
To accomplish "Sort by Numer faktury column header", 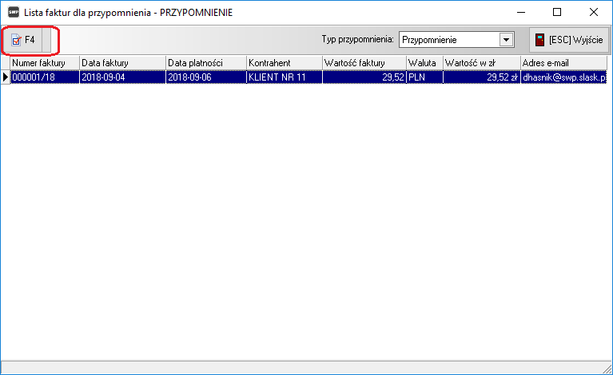I will [44, 63].
